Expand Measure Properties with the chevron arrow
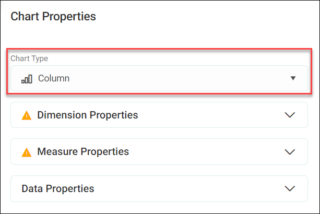This screenshot has height=214, width=320. [x=290, y=152]
